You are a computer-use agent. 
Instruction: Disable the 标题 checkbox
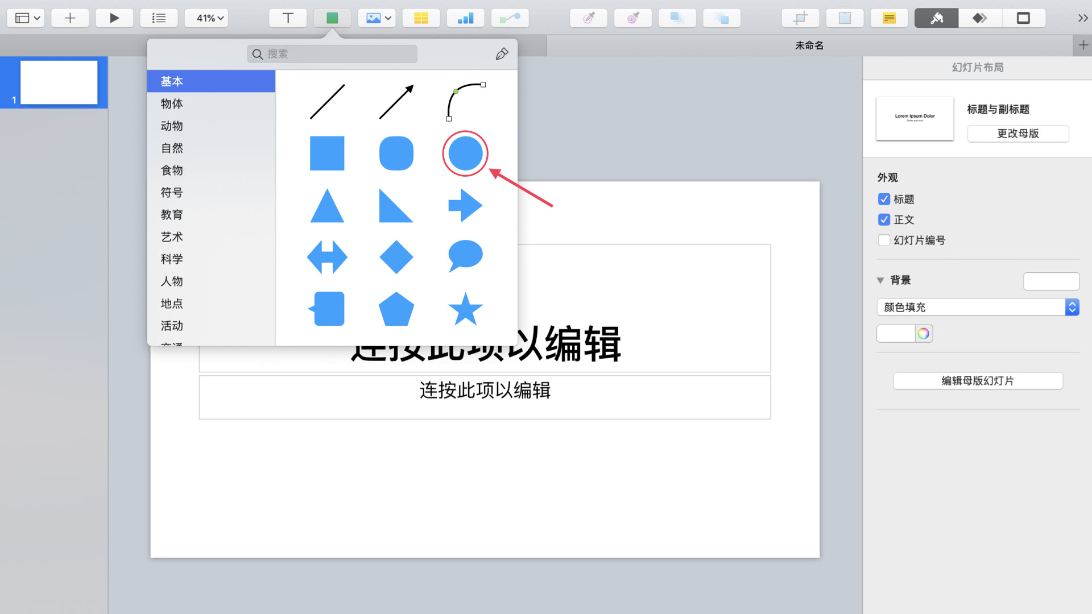pyautogui.click(x=884, y=199)
